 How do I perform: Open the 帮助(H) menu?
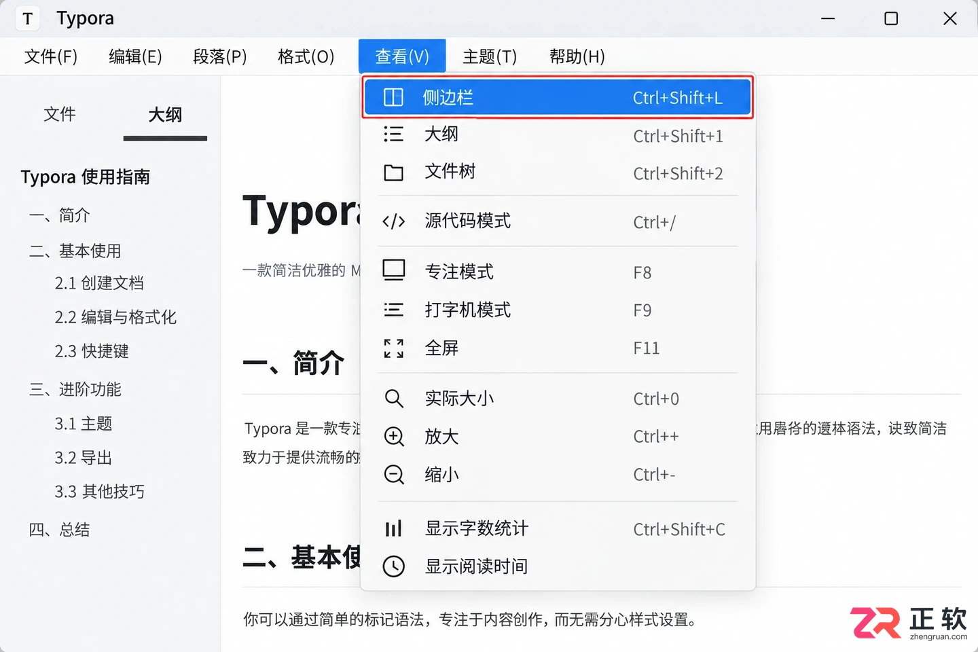[577, 56]
